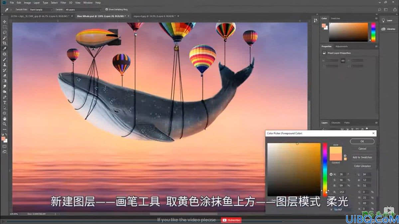
Task: Select the Rectangular Marquee tool
Action: 5,27
